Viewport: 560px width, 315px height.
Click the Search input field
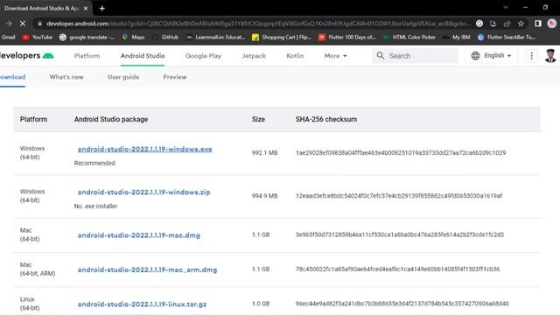(415, 56)
